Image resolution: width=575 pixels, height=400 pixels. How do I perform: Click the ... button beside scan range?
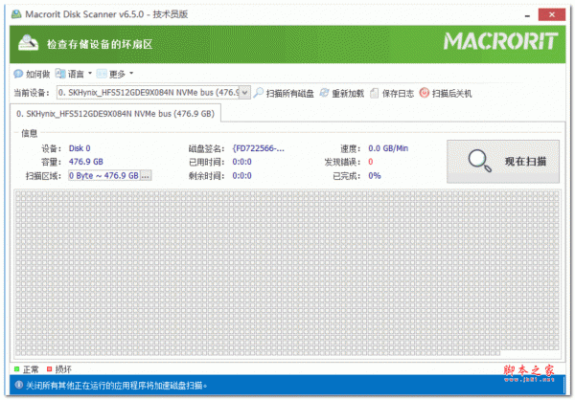tap(146, 175)
